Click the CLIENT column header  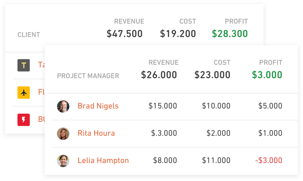point(29,35)
